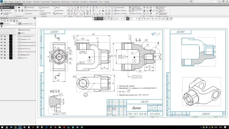The image size is (229, 129).
Task: Open the Windows Start button
Action: pos(2,127)
